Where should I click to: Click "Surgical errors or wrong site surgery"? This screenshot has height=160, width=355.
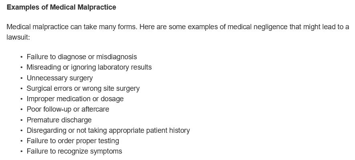83,88
